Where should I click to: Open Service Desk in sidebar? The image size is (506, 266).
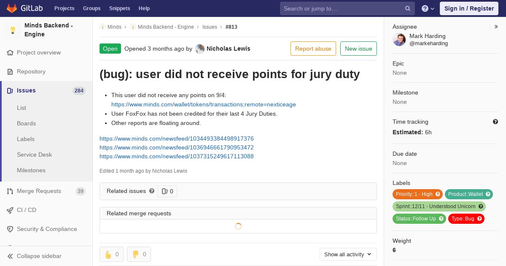click(x=34, y=155)
